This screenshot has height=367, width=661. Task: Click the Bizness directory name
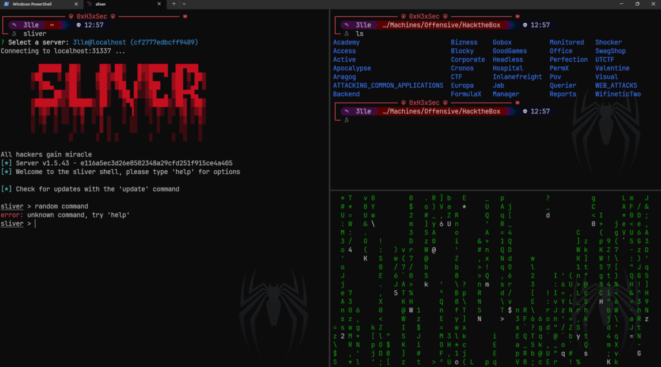click(463, 42)
